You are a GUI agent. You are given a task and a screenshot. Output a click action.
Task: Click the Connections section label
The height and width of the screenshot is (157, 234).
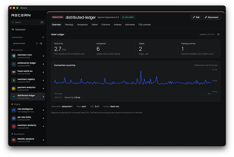tap(17, 37)
